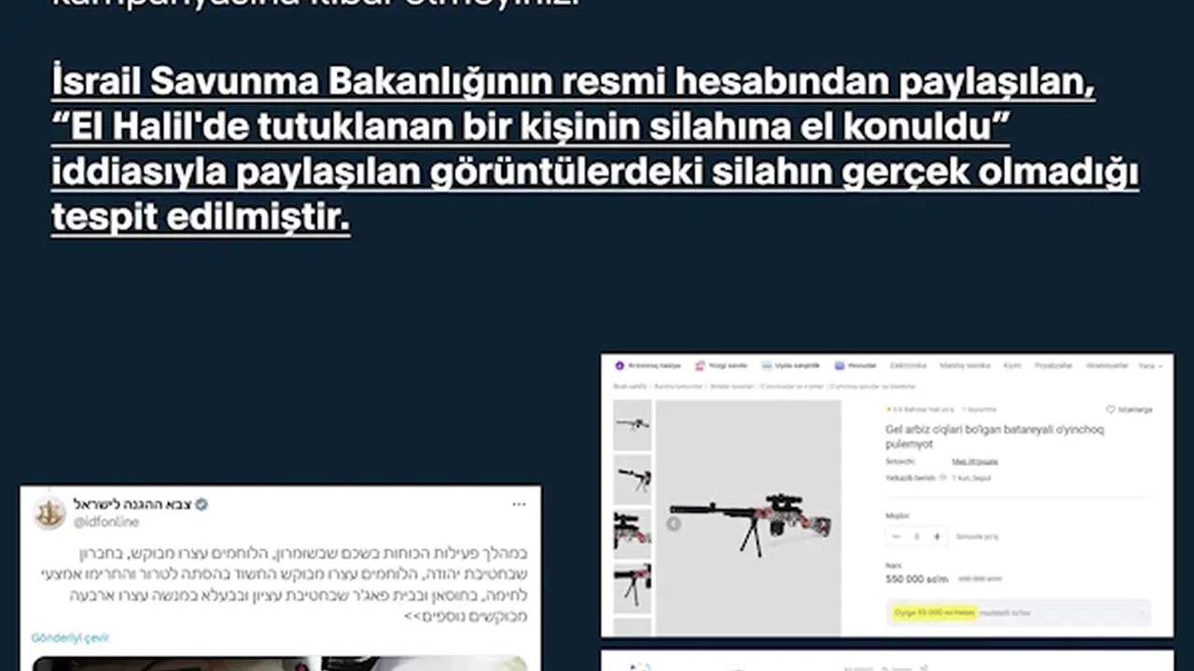Click previous image arrow on product photo
The image size is (1194, 671).
coord(673,524)
